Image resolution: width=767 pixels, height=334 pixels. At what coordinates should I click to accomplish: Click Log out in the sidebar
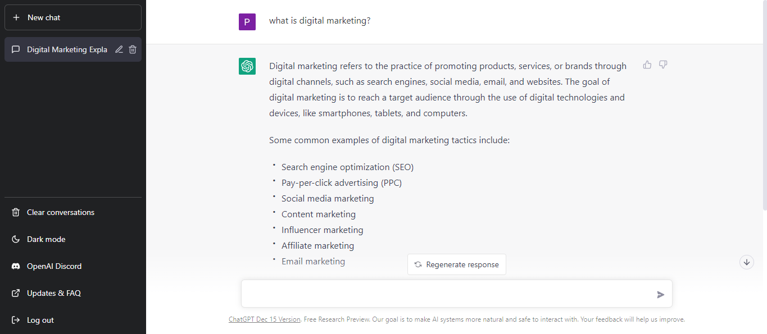[x=40, y=320]
